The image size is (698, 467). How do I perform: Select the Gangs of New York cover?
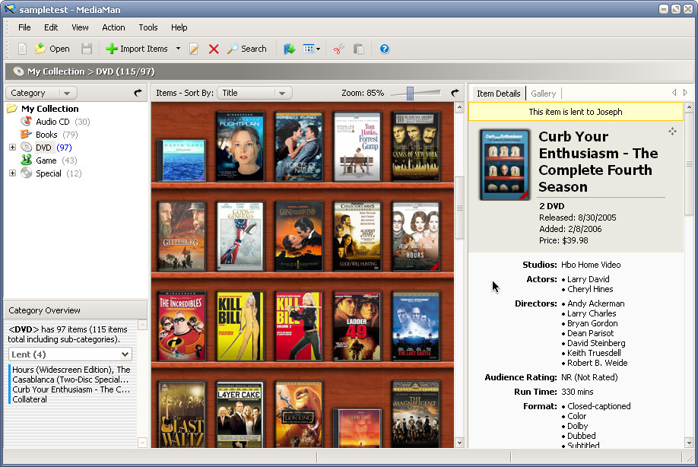pyautogui.click(x=415, y=147)
